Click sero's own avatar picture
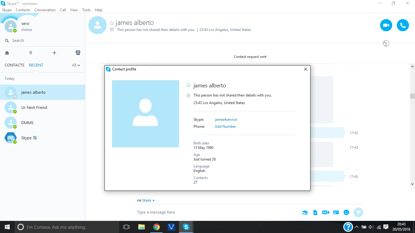Viewport: 415px width, 233px height. tap(11, 26)
